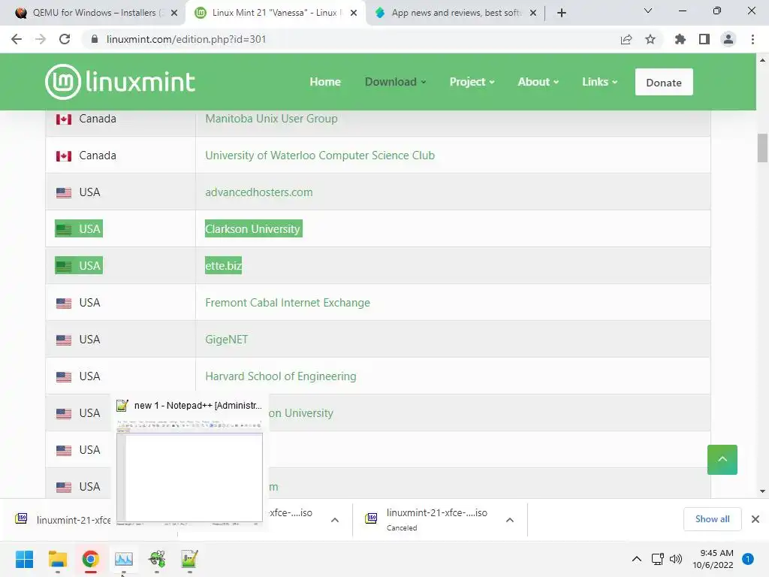
Task: Show hidden system tray icons
Action: [x=636, y=559]
